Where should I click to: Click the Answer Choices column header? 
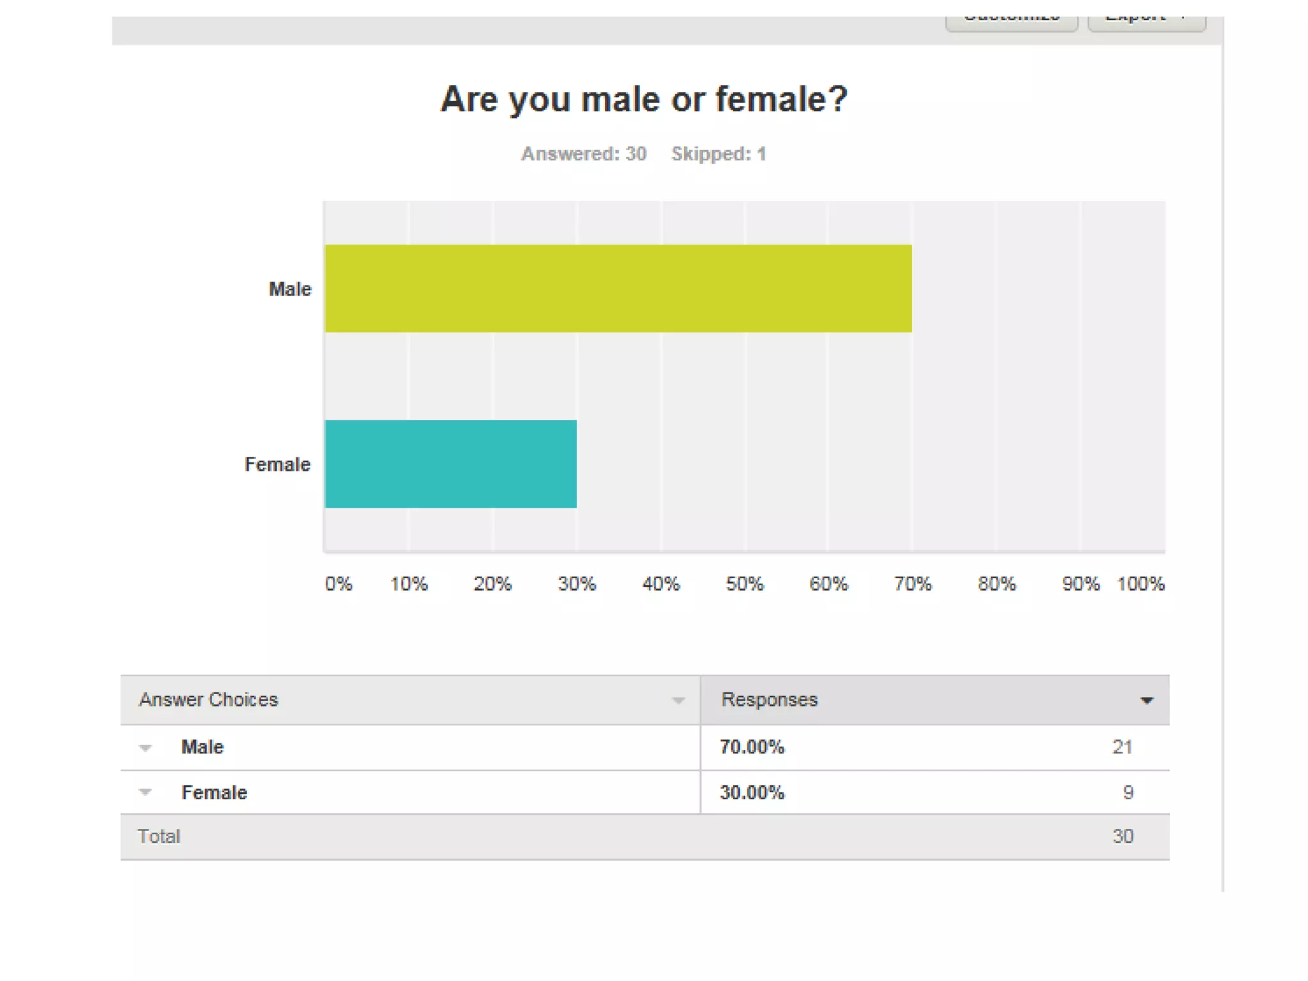[209, 700]
